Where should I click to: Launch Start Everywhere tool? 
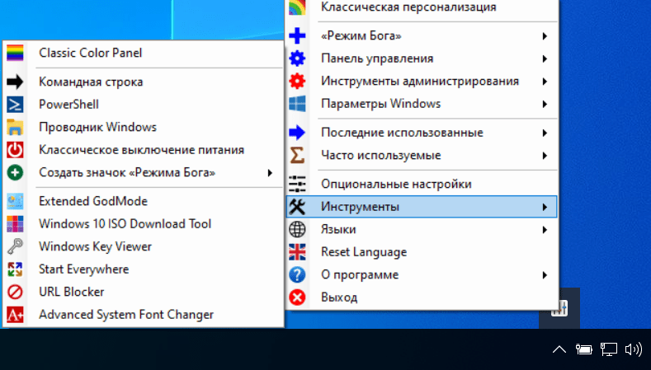(x=144, y=269)
